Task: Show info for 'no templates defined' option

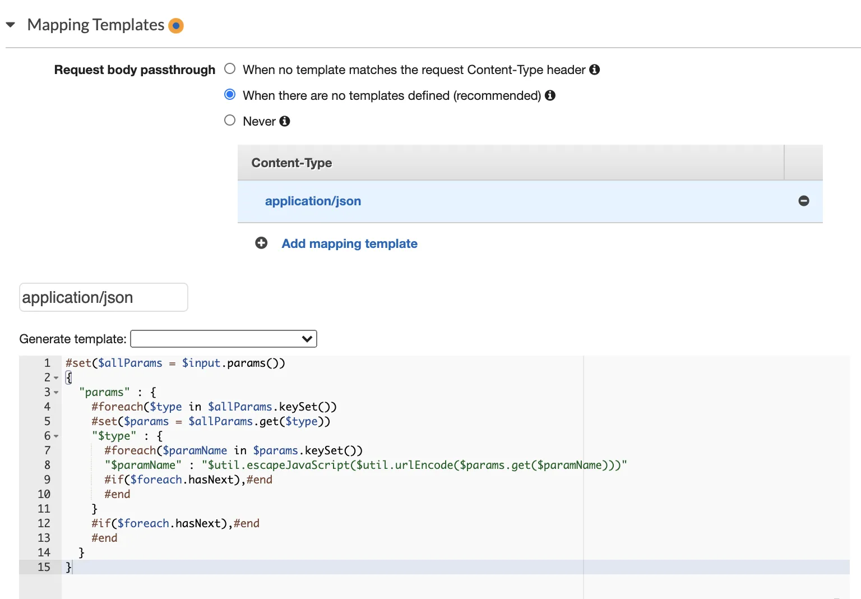Action: tap(550, 95)
